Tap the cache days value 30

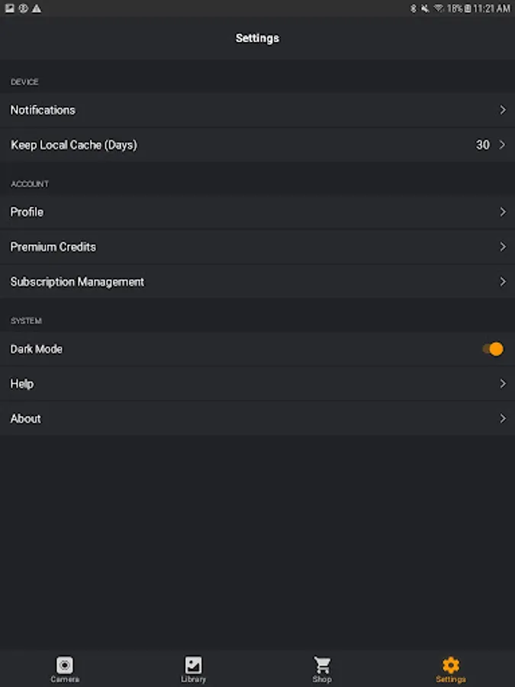tap(482, 145)
